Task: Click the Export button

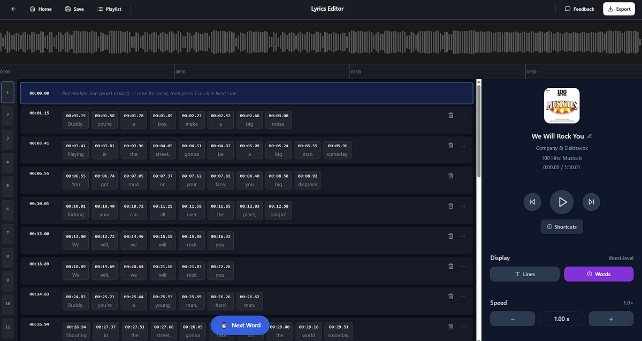Action: 619,9
